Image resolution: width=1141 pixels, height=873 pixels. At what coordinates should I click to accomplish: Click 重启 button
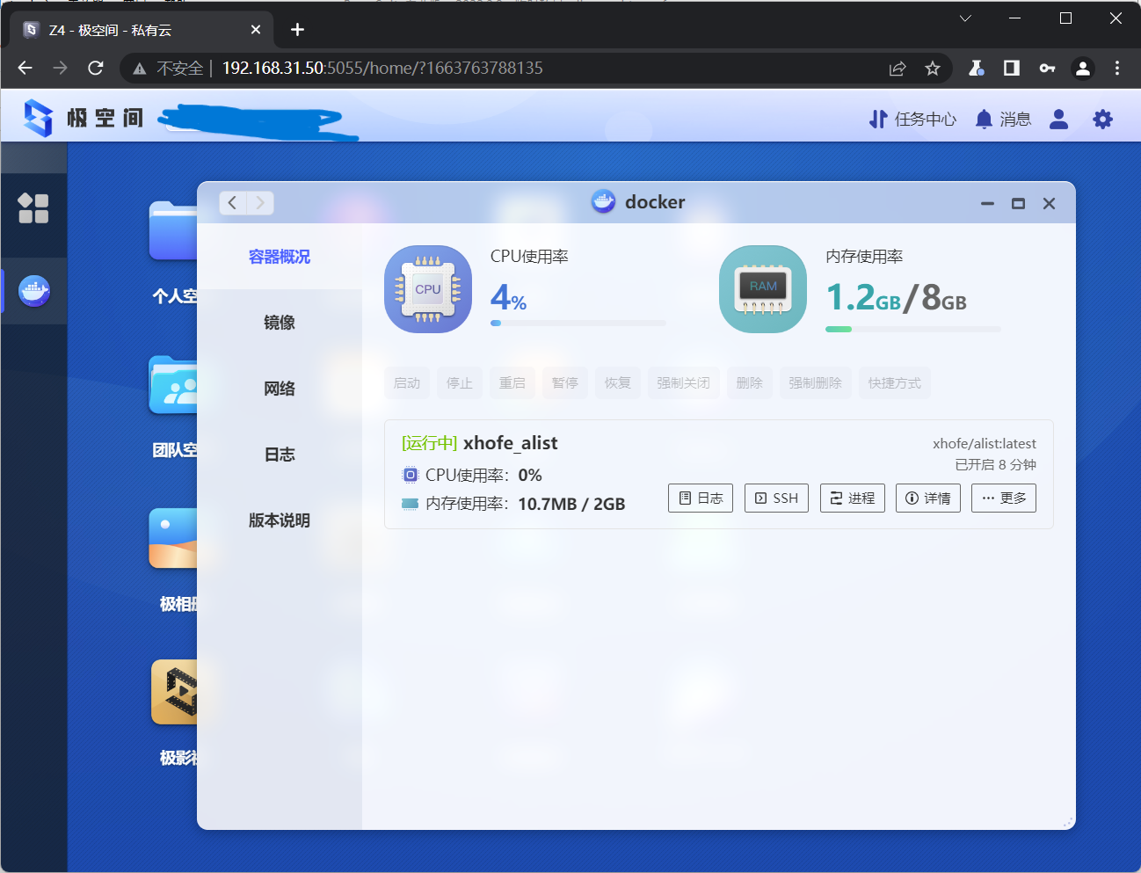[512, 382]
